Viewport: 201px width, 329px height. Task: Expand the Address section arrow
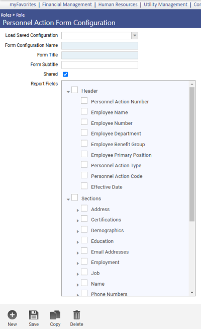[x=78, y=210]
